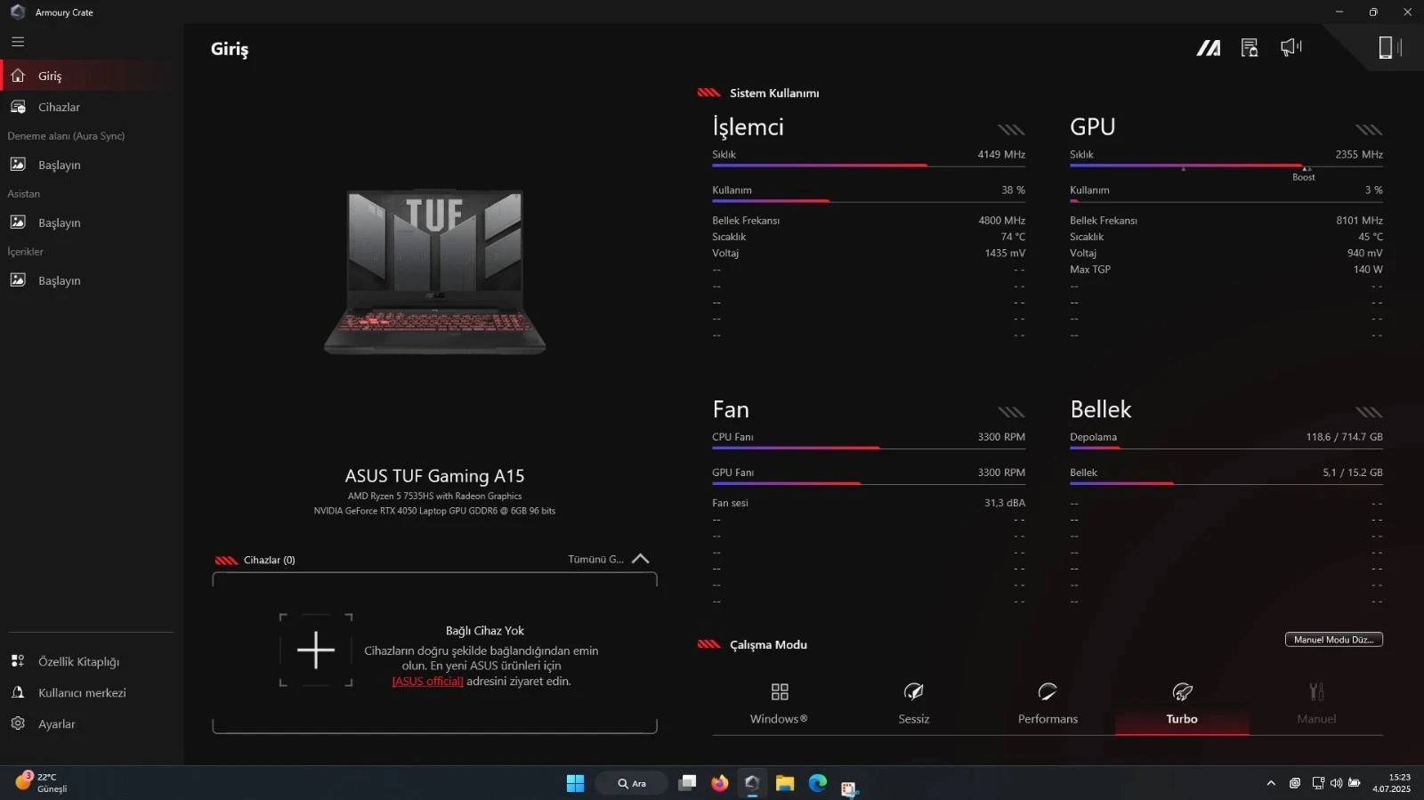Click the GPU heading
This screenshot has width=1424, height=800.
tap(1092, 126)
